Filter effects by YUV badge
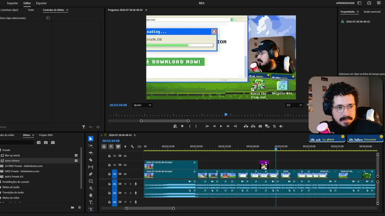Viewport: 385px width, 216px height. tap(53, 142)
